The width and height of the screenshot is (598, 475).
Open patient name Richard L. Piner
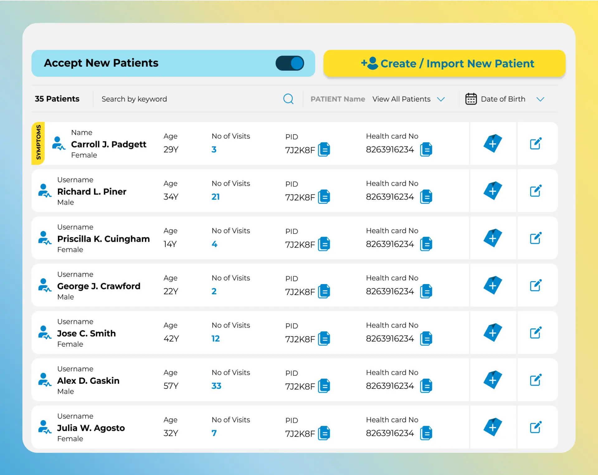[x=92, y=192]
